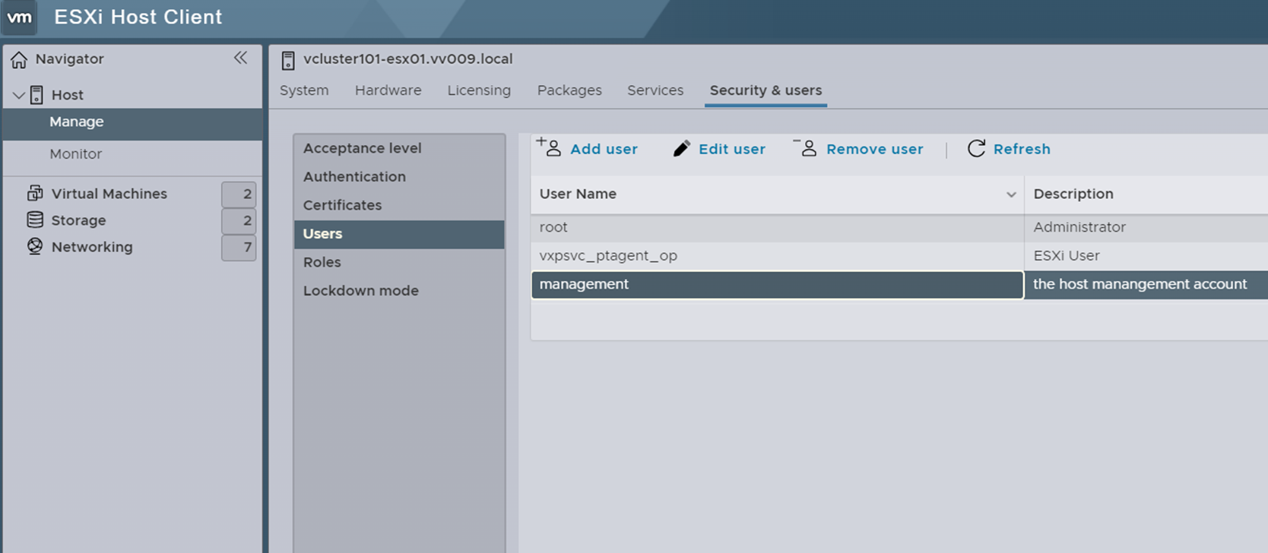Select Host in the navigator
The width and height of the screenshot is (1268, 553).
click(67, 95)
